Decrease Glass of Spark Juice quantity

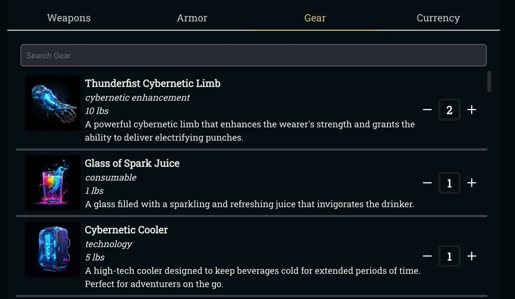pos(427,183)
